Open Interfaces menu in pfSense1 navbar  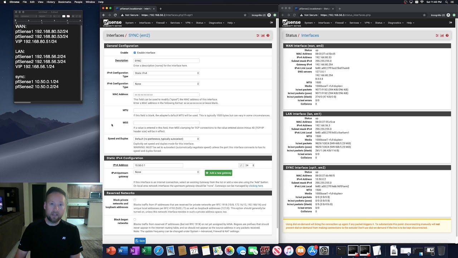coord(146,23)
